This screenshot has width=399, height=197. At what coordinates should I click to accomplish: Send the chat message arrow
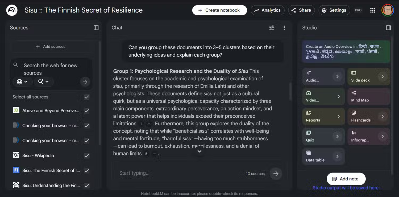click(276, 174)
